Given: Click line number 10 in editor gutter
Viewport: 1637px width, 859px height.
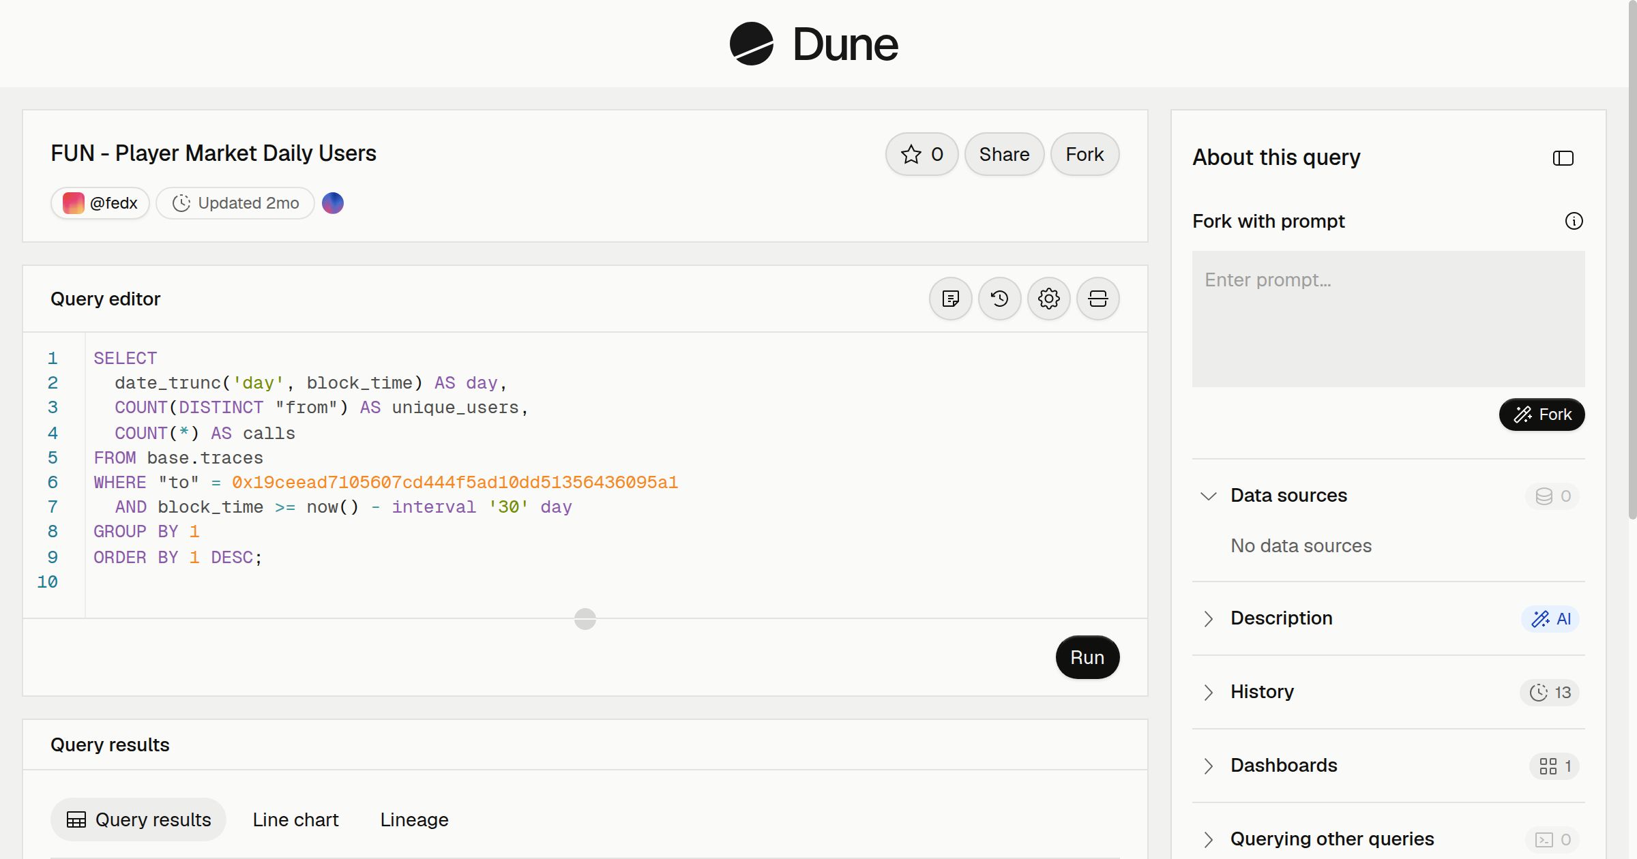Looking at the screenshot, I should point(47,582).
